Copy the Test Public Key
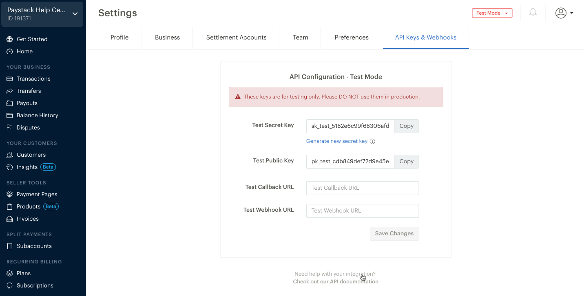This screenshot has height=296, width=584. point(407,162)
